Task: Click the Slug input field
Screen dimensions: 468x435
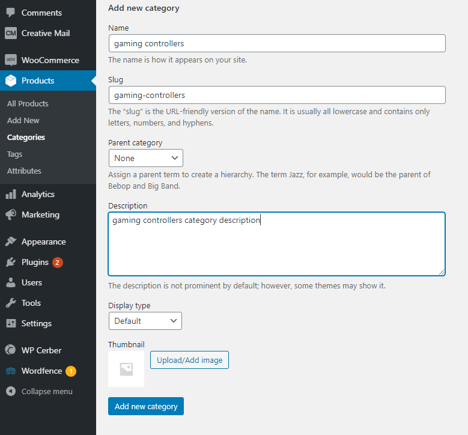Action: 277,95
